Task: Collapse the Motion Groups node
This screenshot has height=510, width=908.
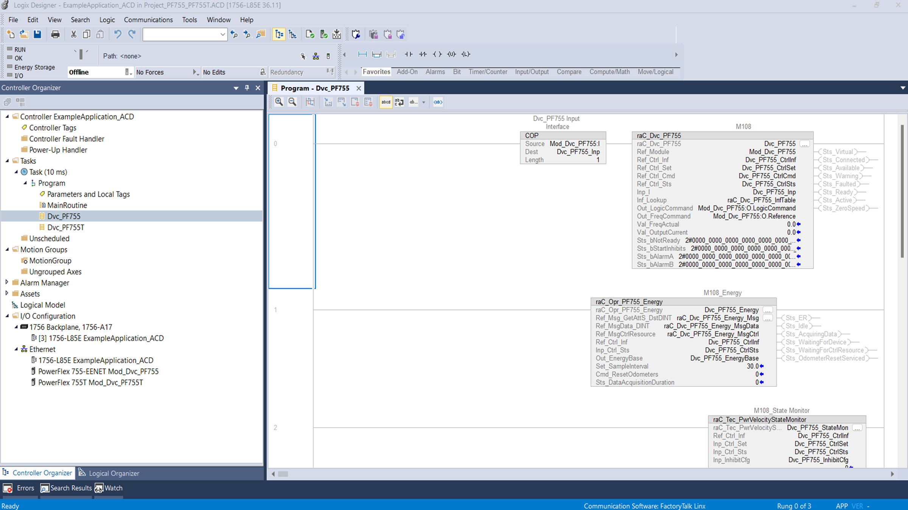Action: 7,249
